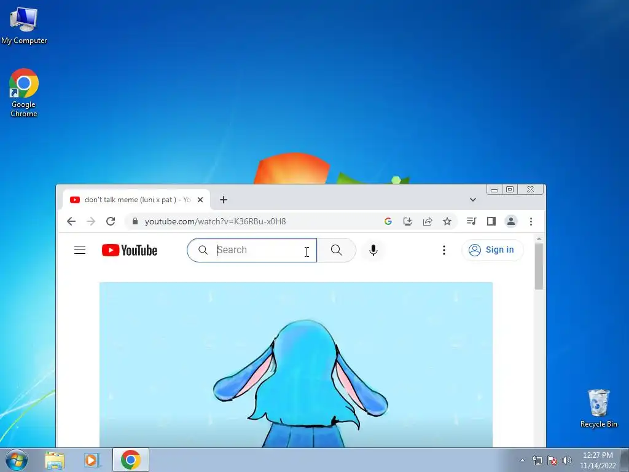Select My Computer desktop icon

(24, 25)
